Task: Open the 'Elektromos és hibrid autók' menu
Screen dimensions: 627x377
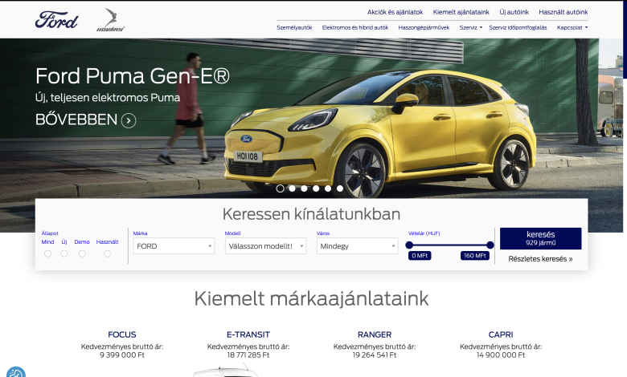Action: (355, 27)
